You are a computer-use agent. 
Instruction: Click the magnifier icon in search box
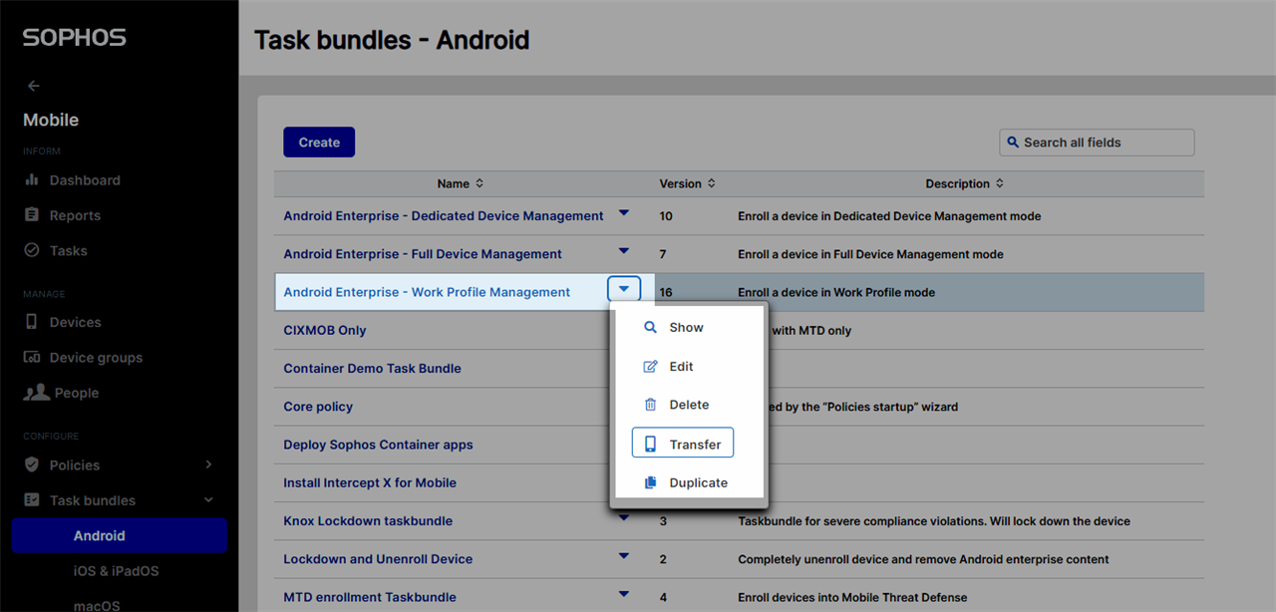coord(1013,143)
